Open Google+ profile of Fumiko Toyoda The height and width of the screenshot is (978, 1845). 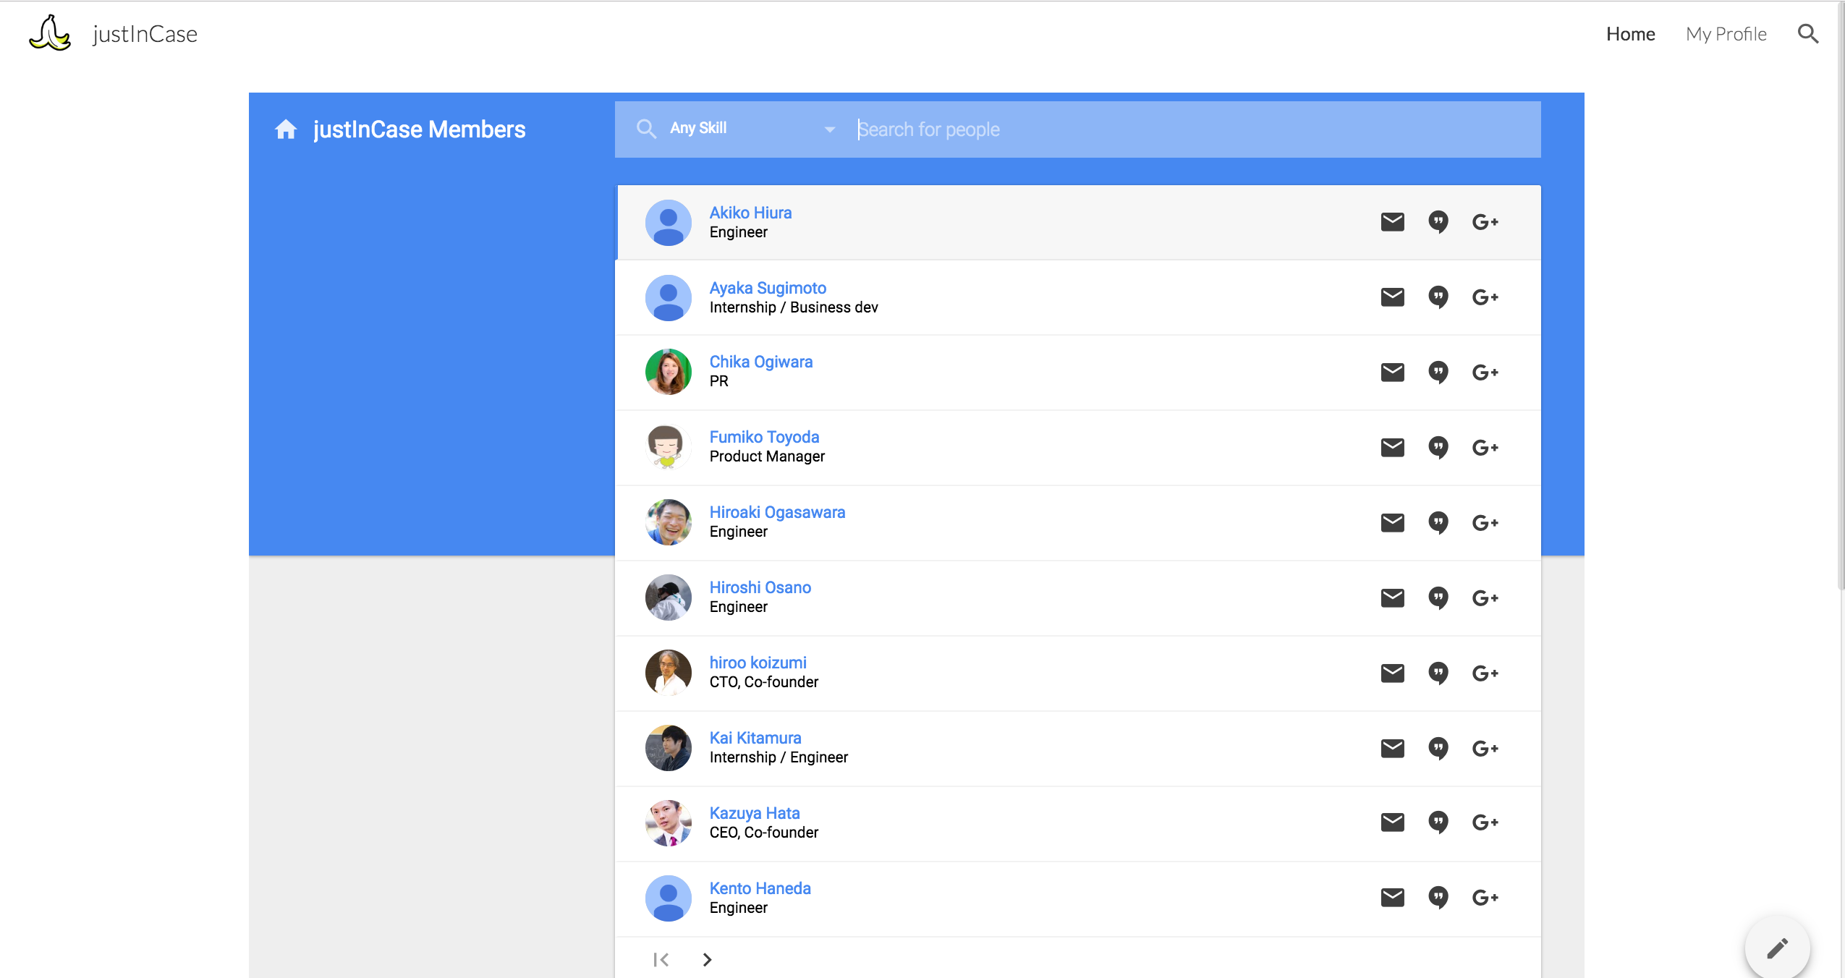1485,448
